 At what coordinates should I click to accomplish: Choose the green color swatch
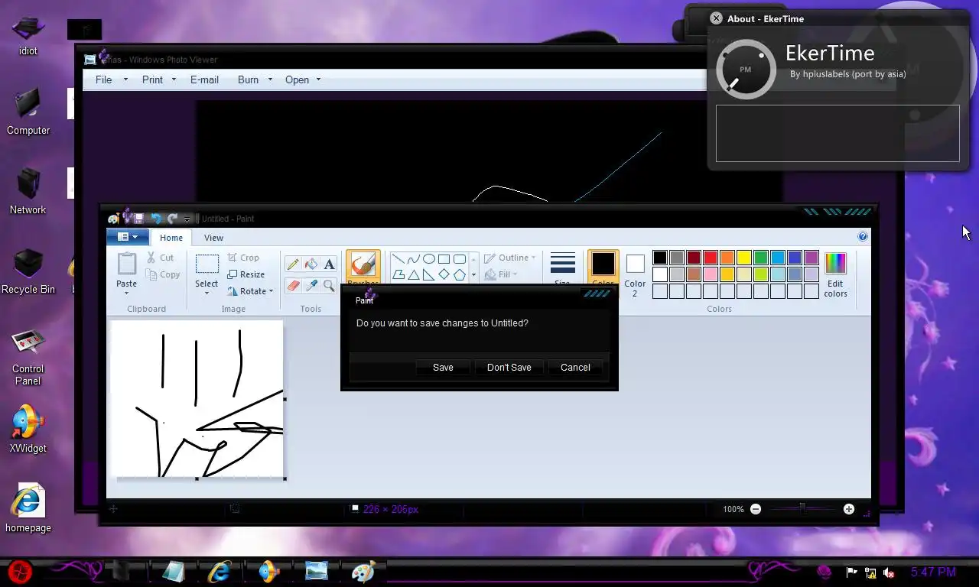[761, 258]
